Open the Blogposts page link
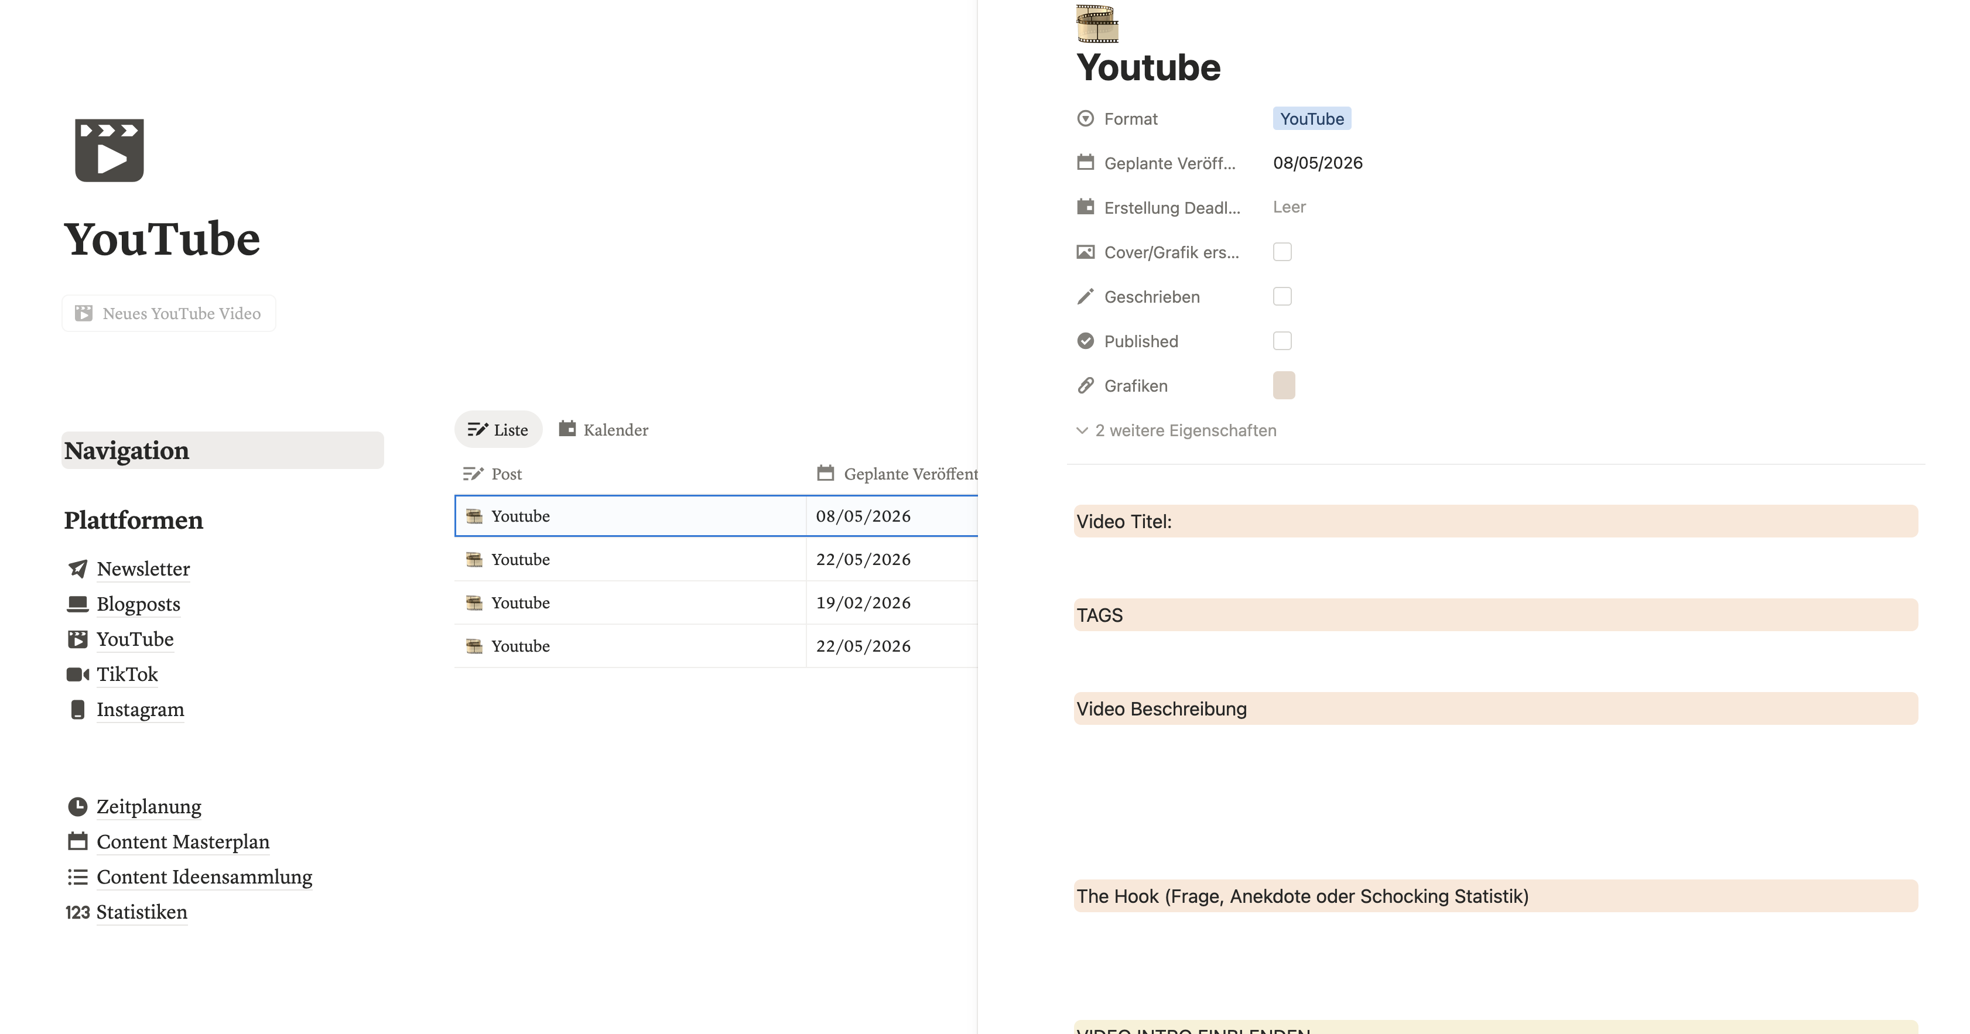 (x=138, y=604)
